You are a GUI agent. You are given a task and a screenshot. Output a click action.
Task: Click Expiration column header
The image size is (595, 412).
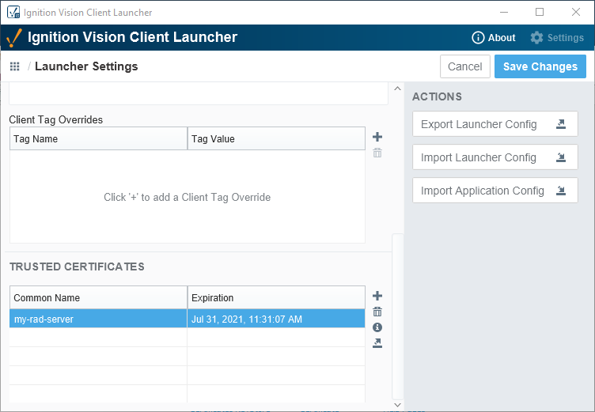click(276, 298)
